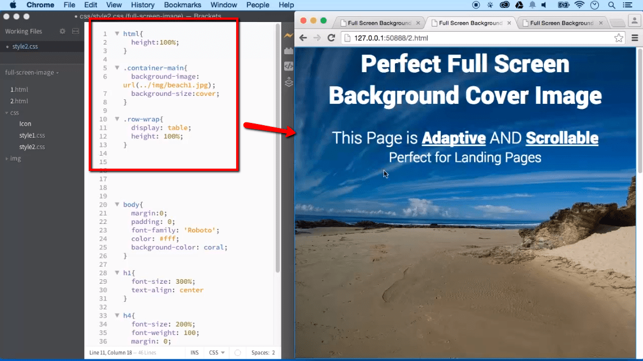Toggle the INS insert mode indicator
Viewport: 643px width, 361px height.
point(194,353)
